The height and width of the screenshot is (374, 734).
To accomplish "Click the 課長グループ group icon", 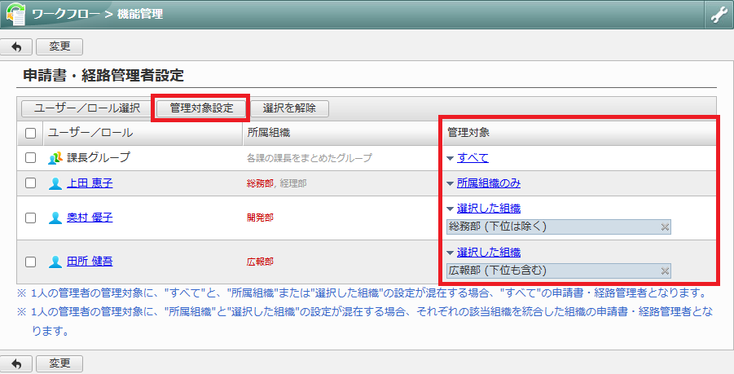I will pos(55,158).
